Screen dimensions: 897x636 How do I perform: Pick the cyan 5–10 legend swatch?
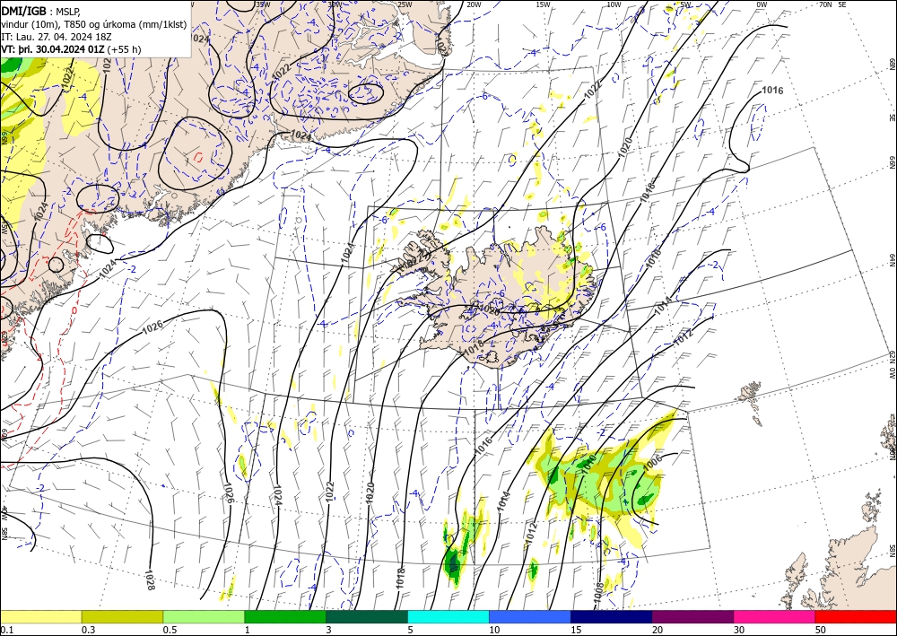point(448,616)
